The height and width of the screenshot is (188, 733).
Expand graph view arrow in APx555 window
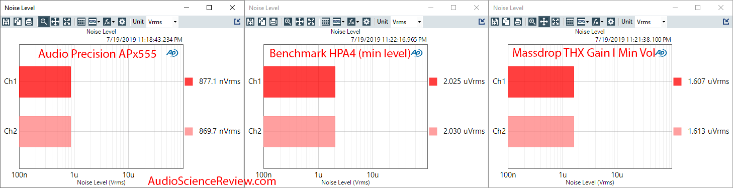(99, 22)
